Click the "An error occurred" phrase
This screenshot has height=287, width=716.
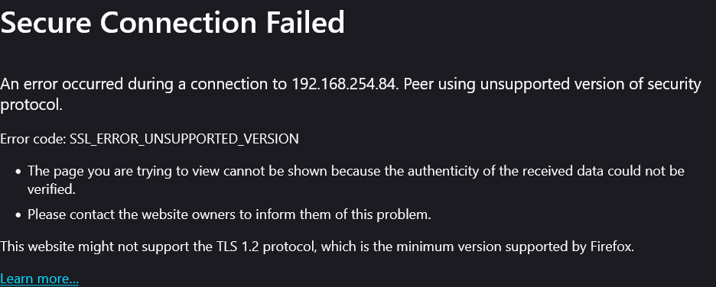[62, 84]
